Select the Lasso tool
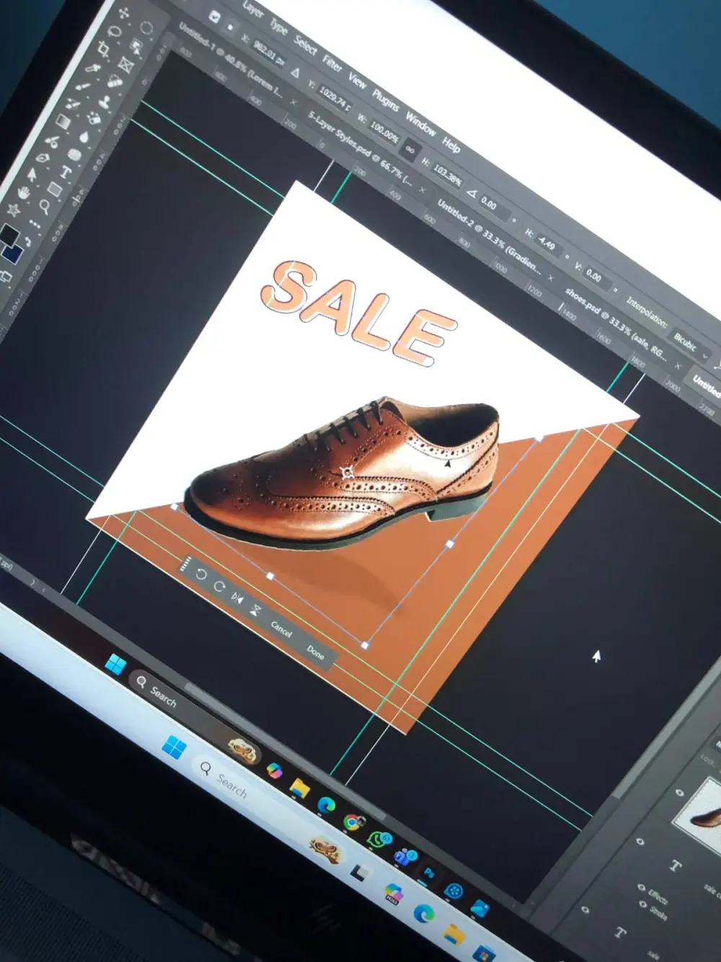721x962 pixels. coord(114,32)
